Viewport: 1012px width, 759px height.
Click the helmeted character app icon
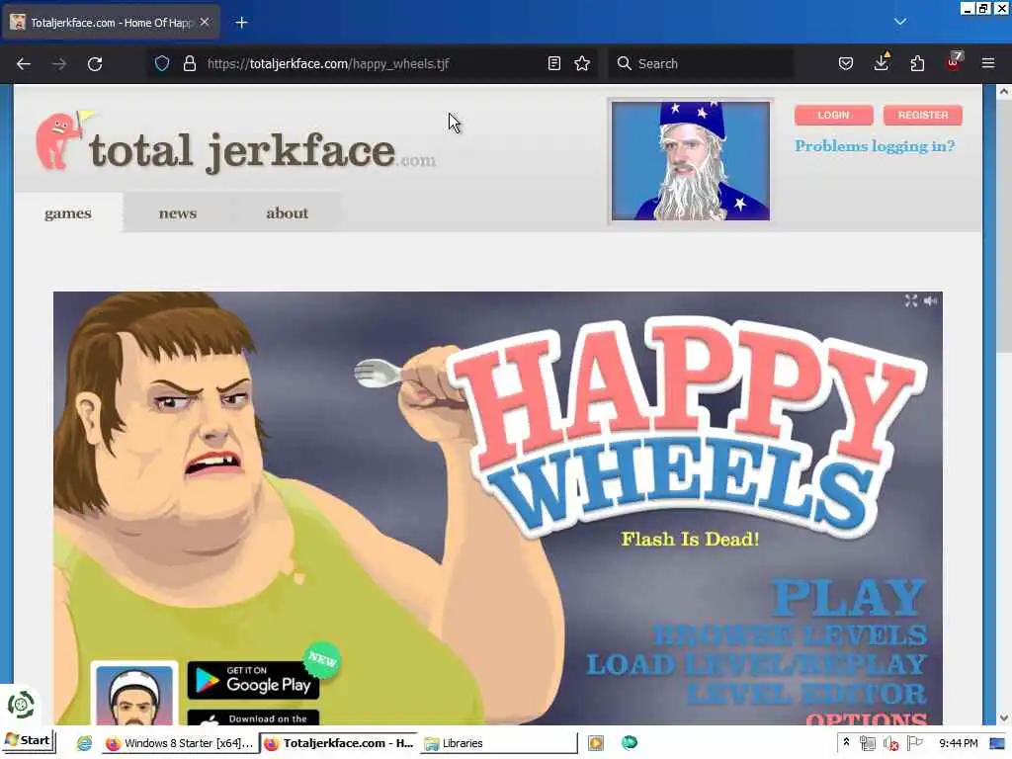(134, 694)
